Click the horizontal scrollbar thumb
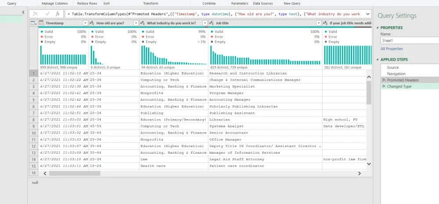Screen dimensions: 439x204 coord(75,173)
